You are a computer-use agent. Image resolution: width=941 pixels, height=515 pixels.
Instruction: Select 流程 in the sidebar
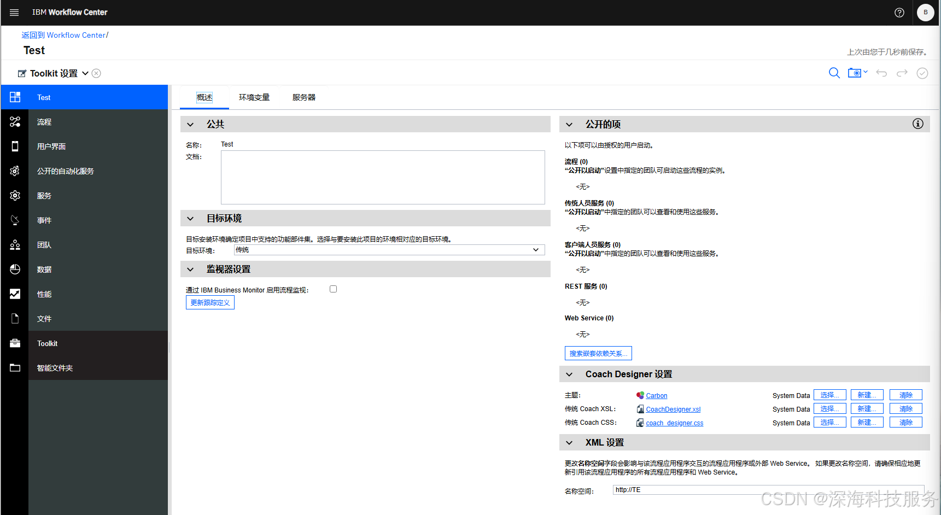tap(44, 122)
